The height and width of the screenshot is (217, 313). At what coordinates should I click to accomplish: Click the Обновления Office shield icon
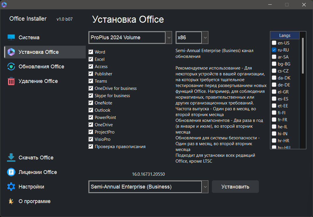[11, 66]
